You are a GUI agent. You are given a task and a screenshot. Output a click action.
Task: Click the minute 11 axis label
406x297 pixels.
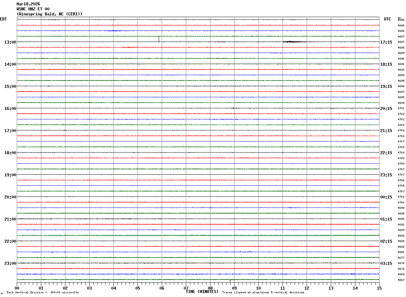coord(283,288)
